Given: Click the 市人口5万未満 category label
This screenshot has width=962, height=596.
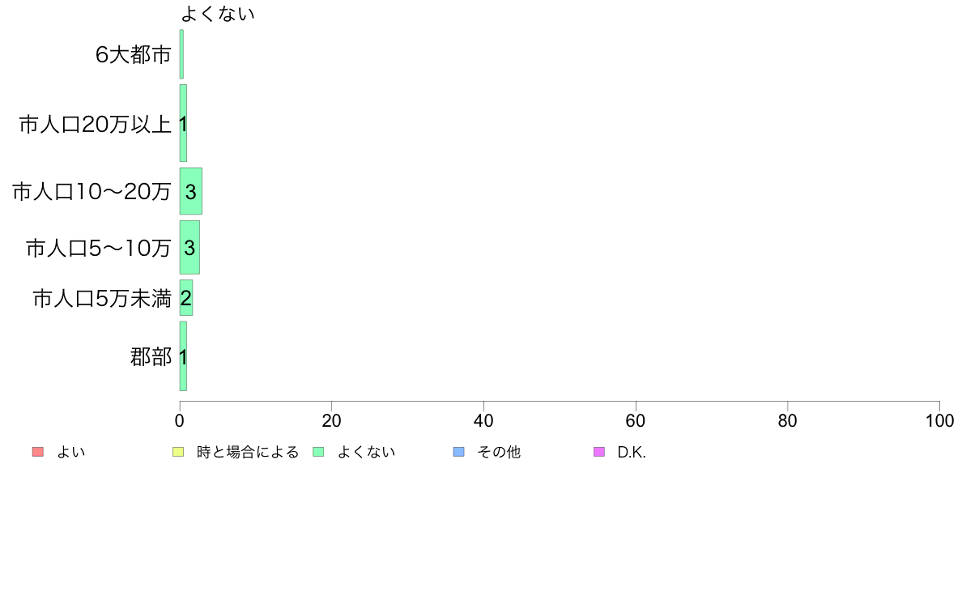Looking at the screenshot, I should pyautogui.click(x=102, y=299).
